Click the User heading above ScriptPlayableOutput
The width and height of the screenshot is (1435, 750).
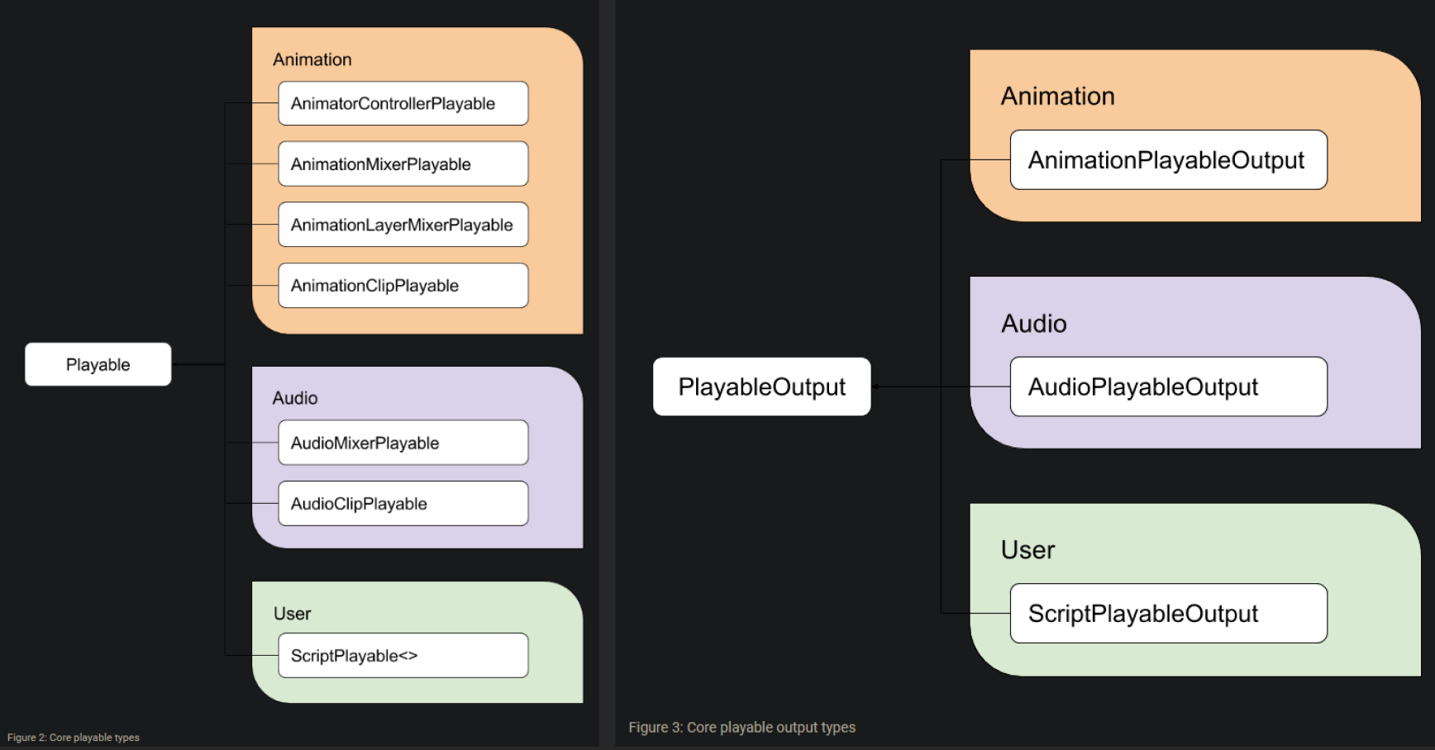pos(1027,550)
